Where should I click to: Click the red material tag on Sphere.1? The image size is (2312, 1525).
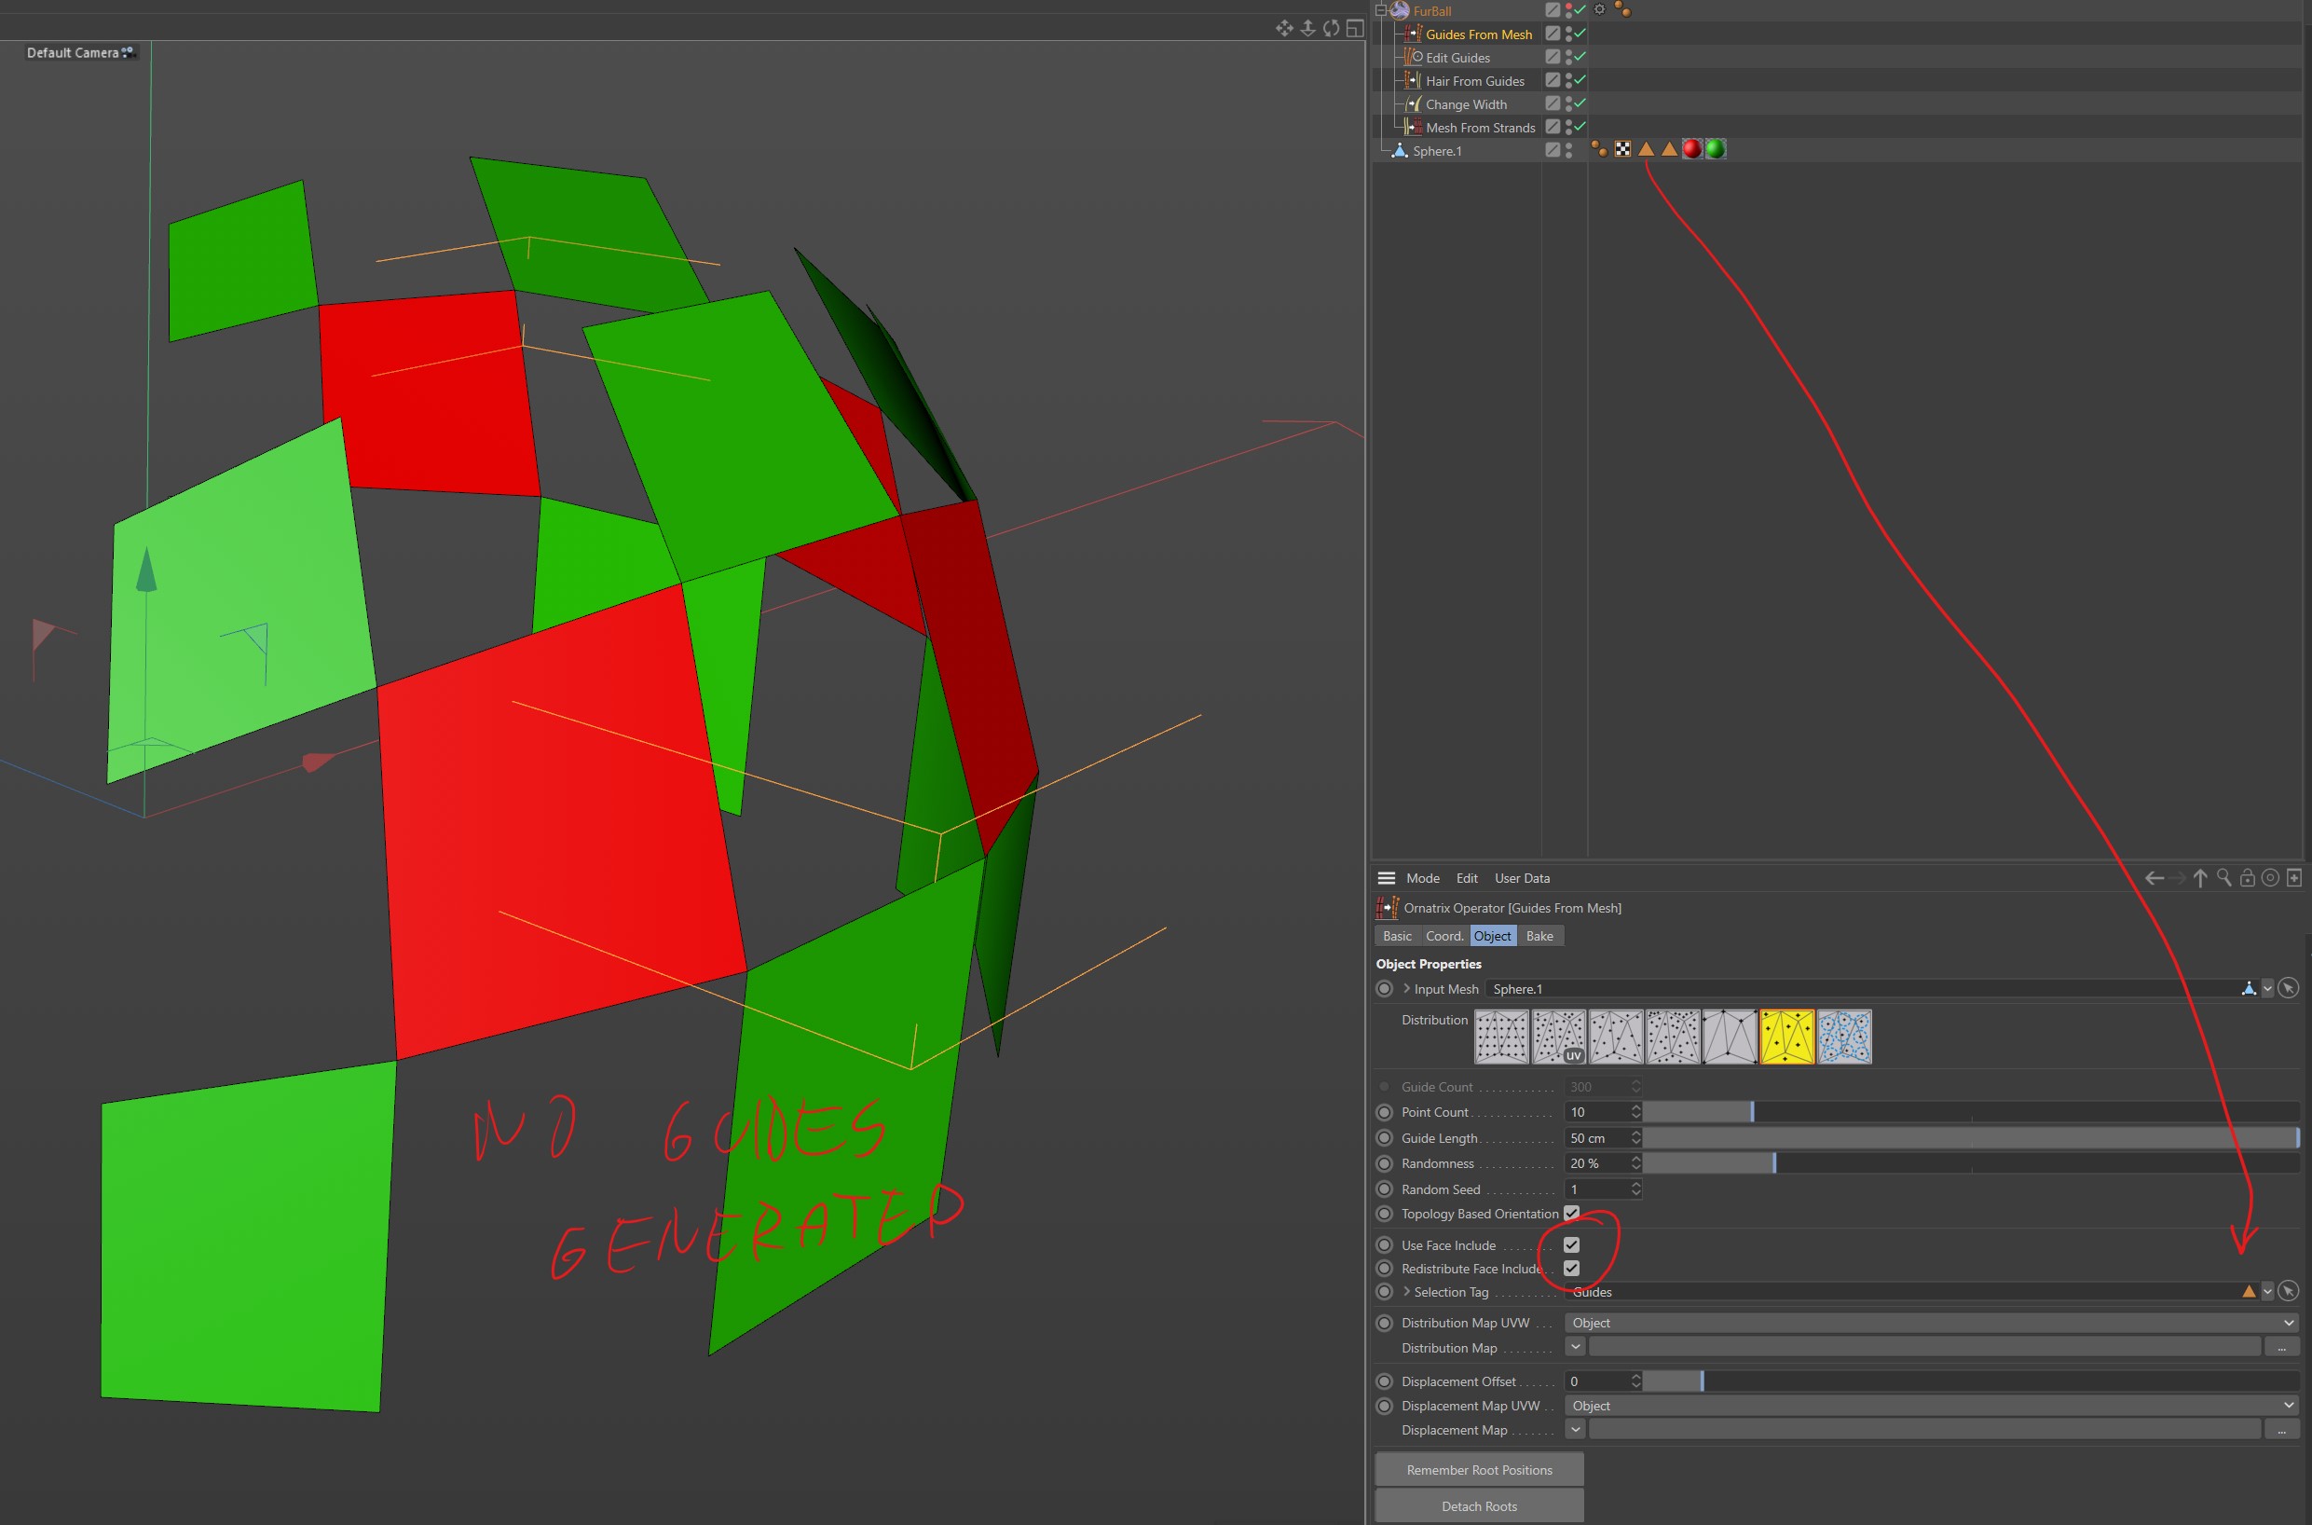1691,150
